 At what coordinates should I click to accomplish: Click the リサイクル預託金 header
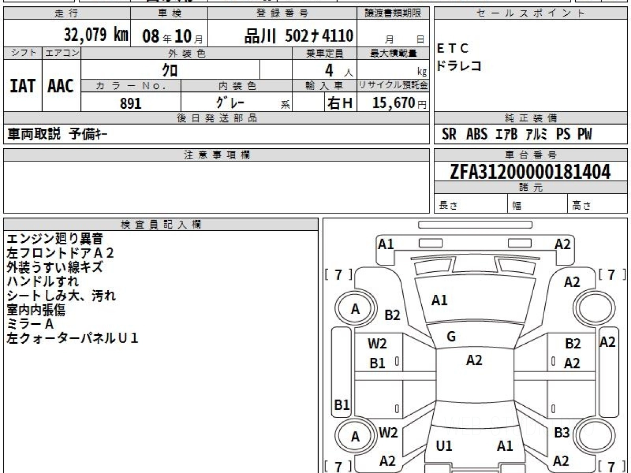point(393,86)
